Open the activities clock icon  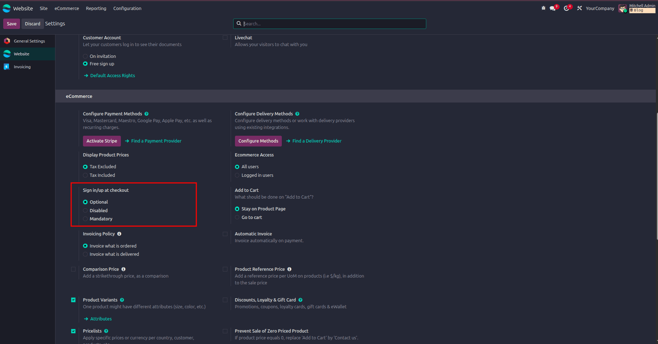click(x=566, y=8)
